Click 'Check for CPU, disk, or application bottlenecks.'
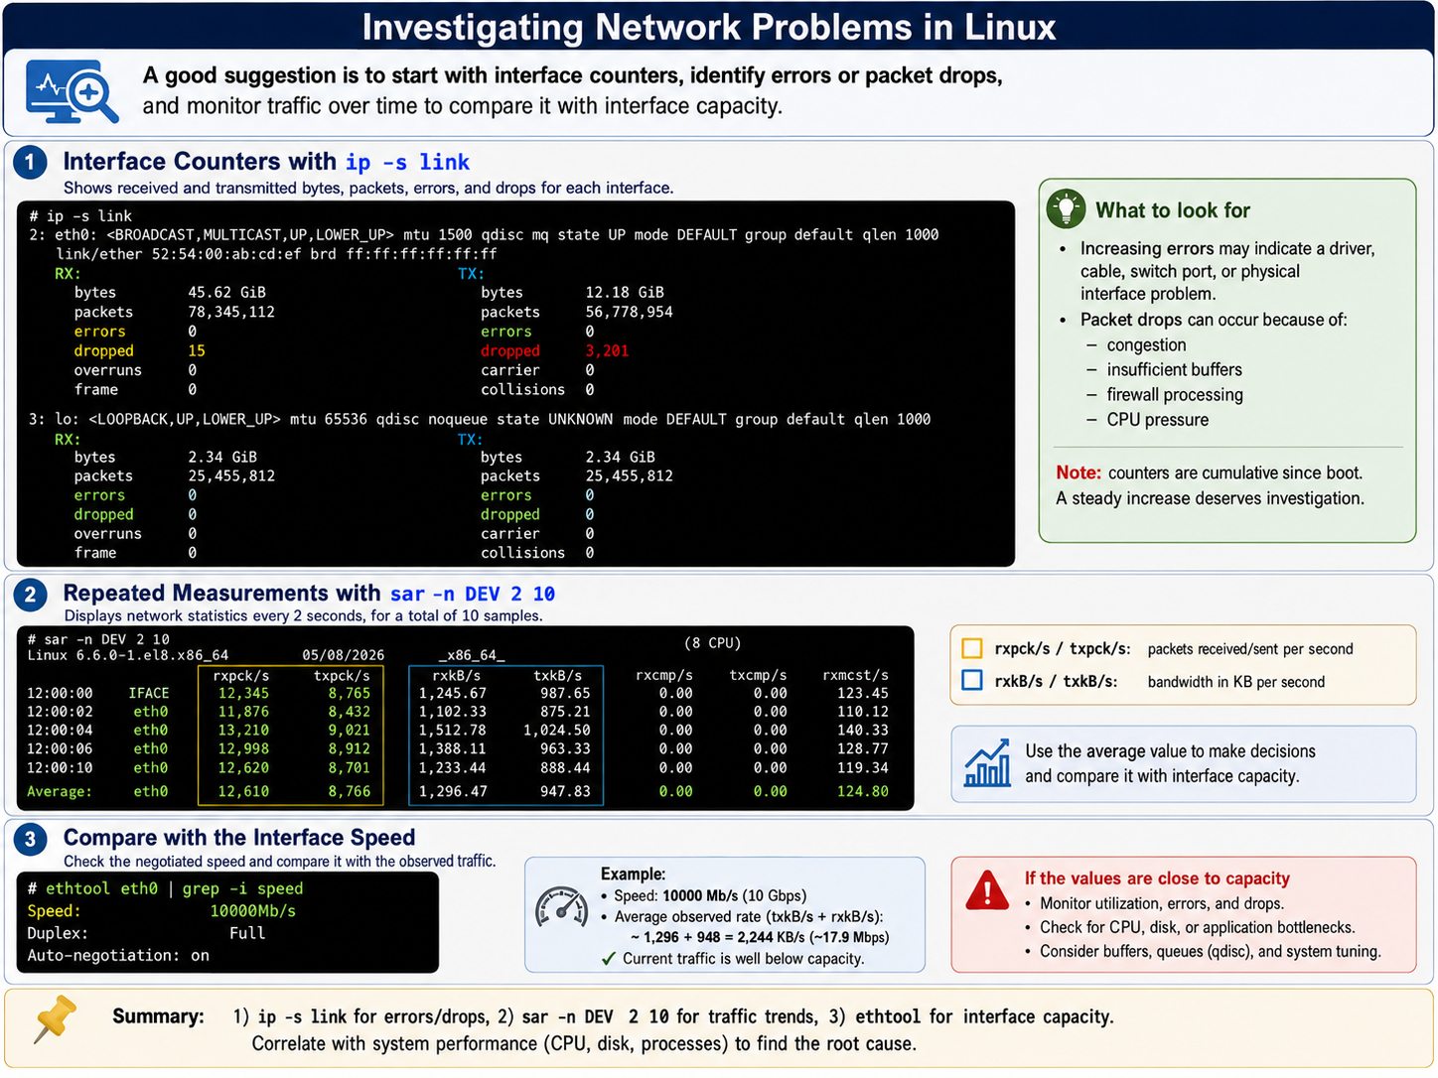1438x1078 pixels. click(x=1197, y=928)
